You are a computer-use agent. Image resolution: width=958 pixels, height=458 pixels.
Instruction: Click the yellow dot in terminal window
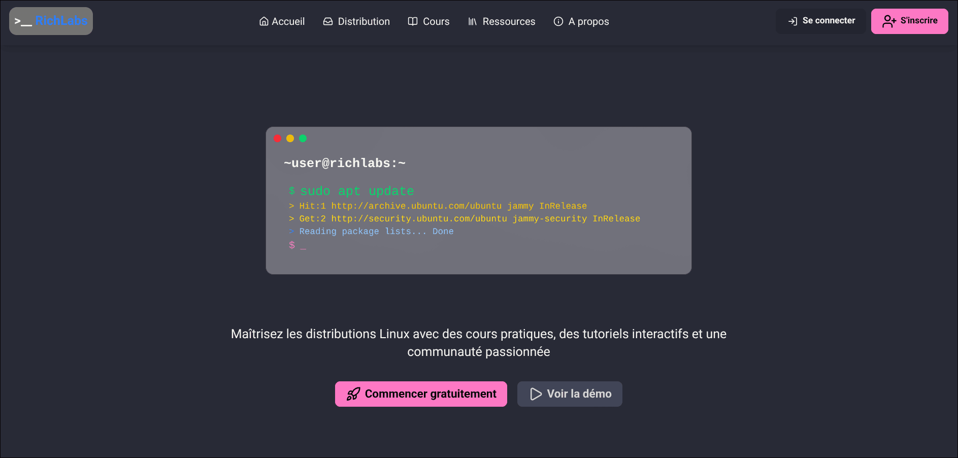290,139
